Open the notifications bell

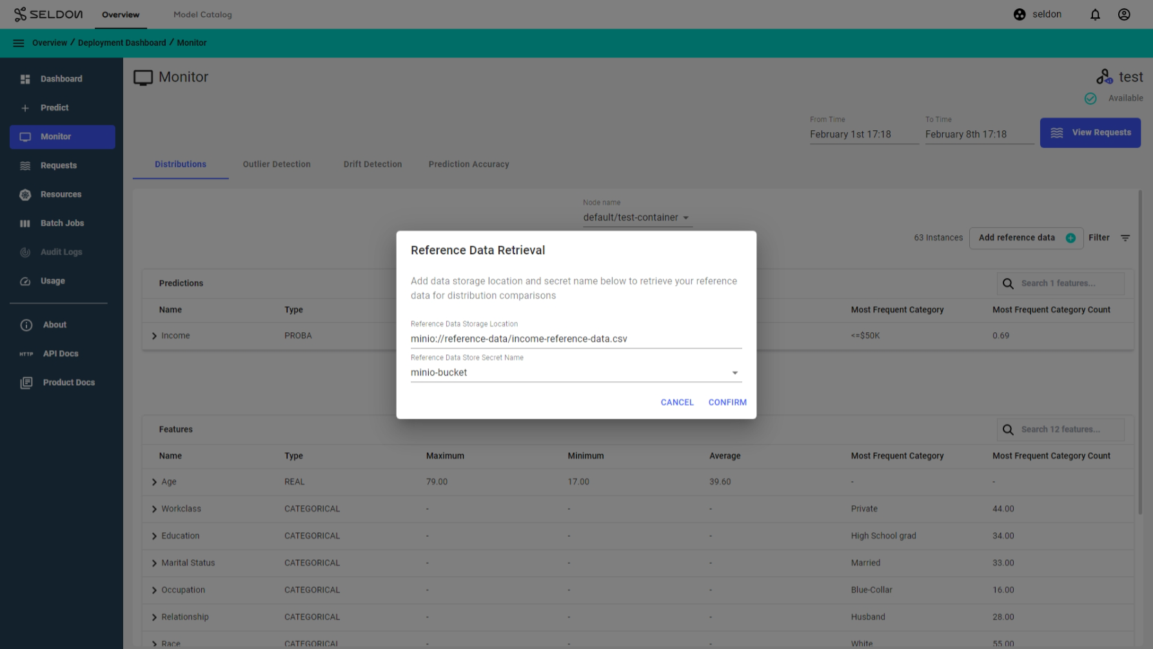1095,14
